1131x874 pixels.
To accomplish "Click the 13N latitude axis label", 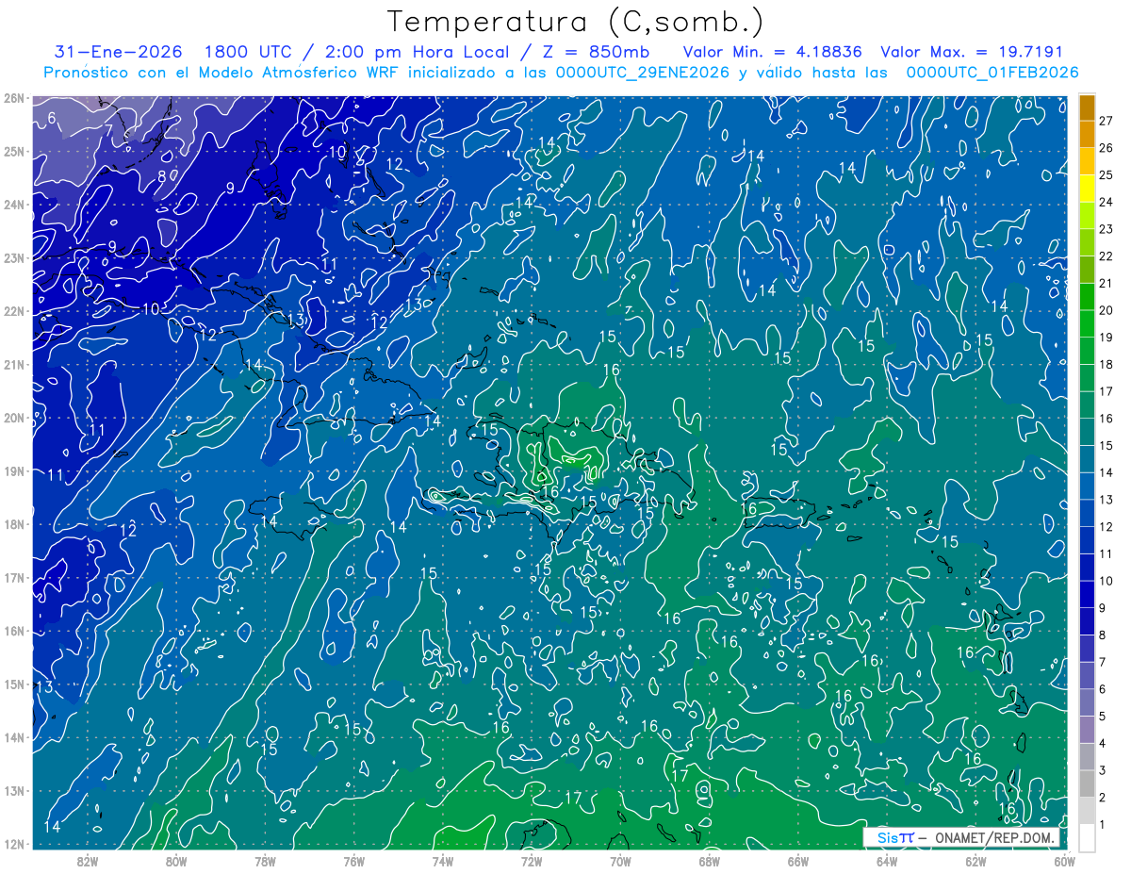I will coord(14,791).
